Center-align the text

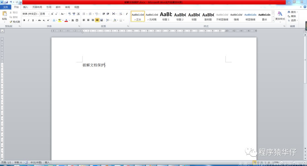(88, 20)
